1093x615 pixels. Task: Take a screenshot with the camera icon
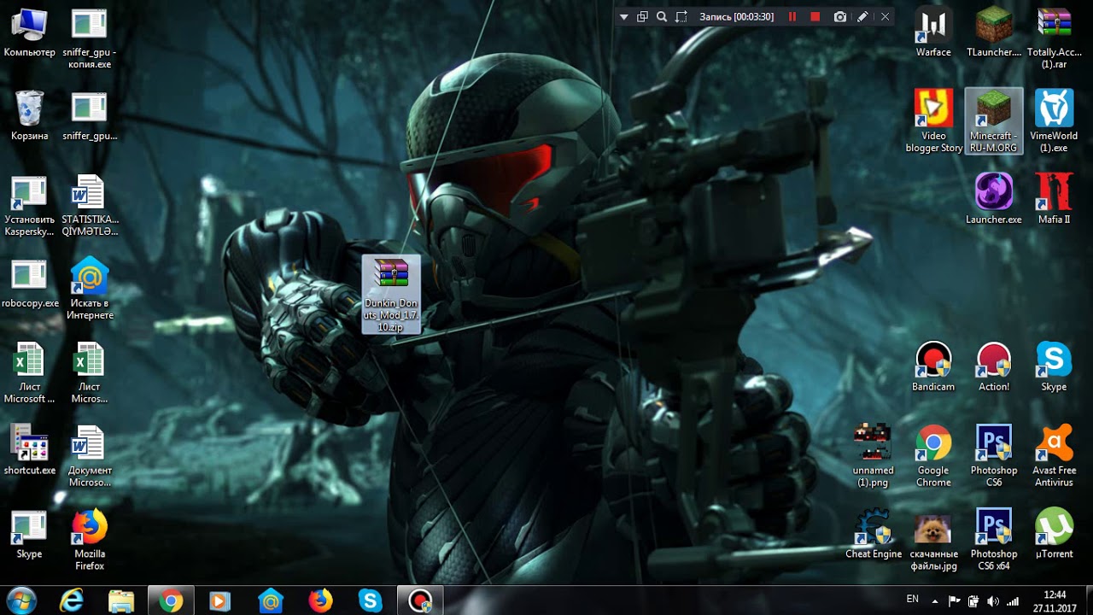pyautogui.click(x=840, y=16)
